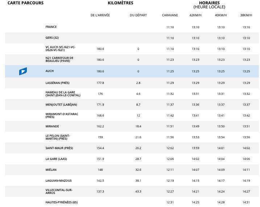This screenshot has width=260, height=207.
Task: Click the VILLECOMTAL-SUR-ARROS entry
Action: pyautogui.click(x=59, y=191)
